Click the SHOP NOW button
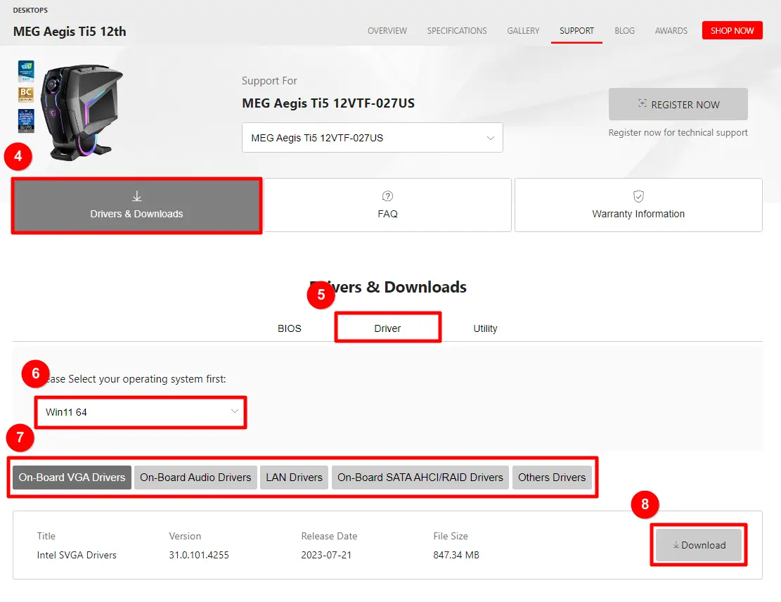Viewport: 781px width, 602px height. pos(732,30)
